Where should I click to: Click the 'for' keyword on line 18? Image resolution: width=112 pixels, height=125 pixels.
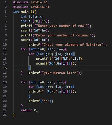(x=24, y=82)
